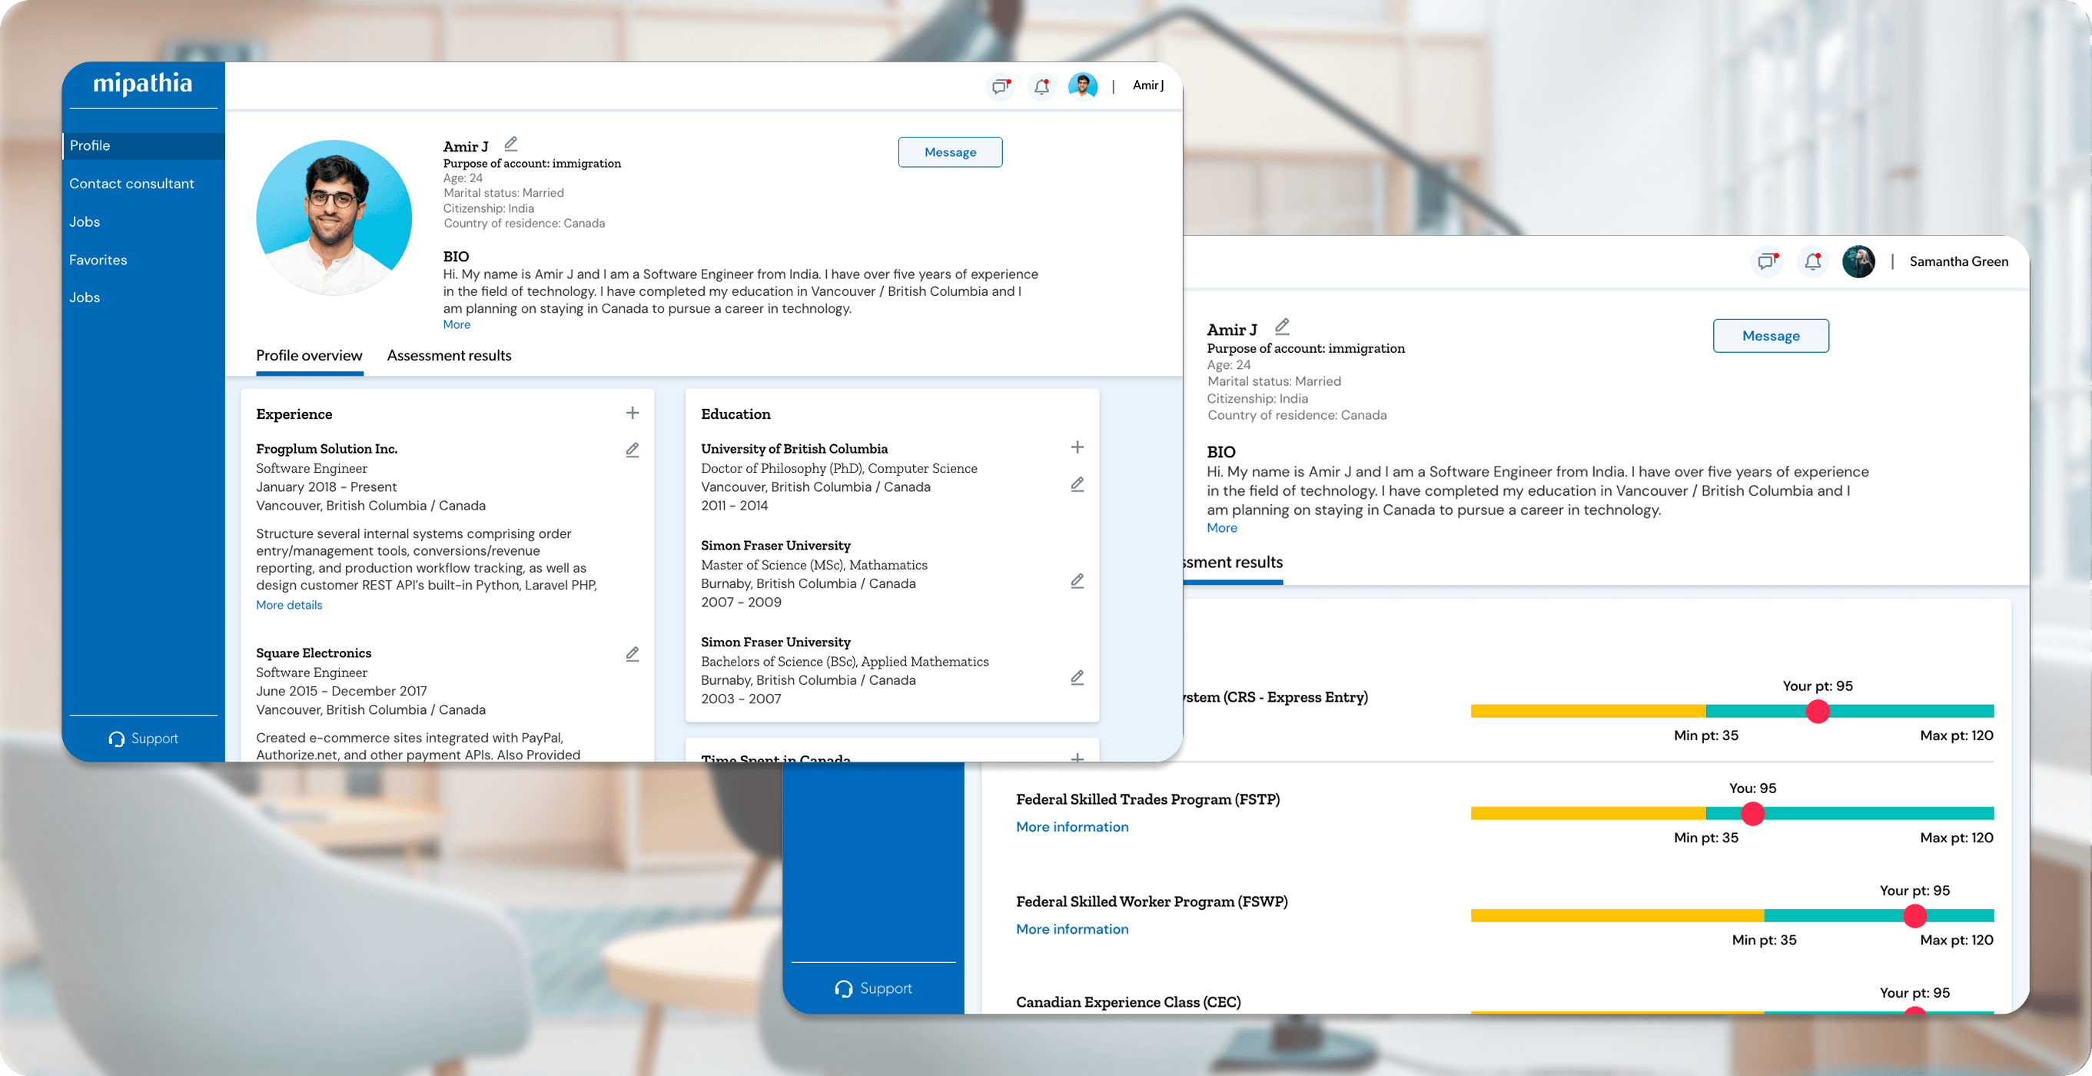Switch to Profile overview tab

tap(310, 356)
